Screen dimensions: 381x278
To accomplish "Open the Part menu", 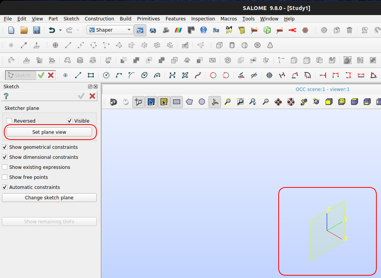I will point(53,19).
